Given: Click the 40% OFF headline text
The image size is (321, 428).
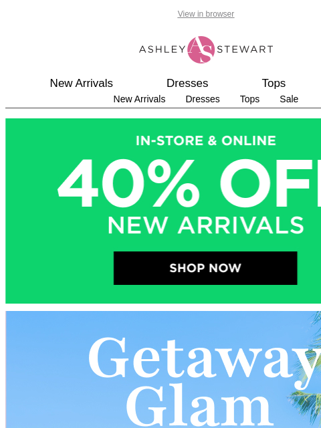Looking at the screenshot, I should pos(189,183).
